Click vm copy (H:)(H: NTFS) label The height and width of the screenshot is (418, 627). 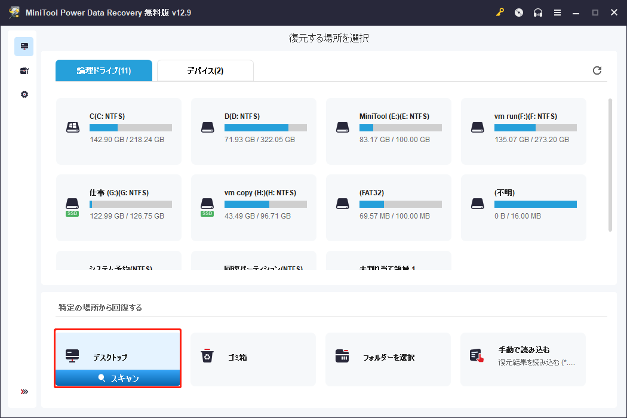[x=260, y=192]
